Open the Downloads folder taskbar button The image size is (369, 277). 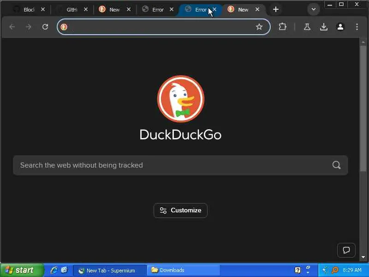point(184,270)
